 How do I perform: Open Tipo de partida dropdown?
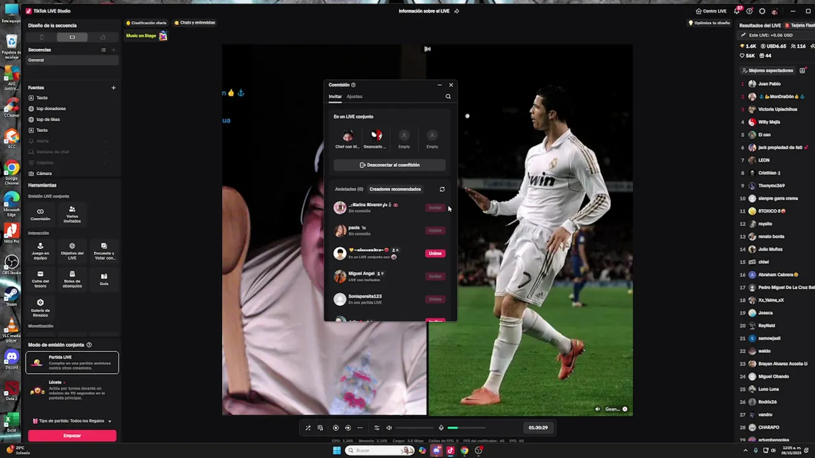click(72, 421)
